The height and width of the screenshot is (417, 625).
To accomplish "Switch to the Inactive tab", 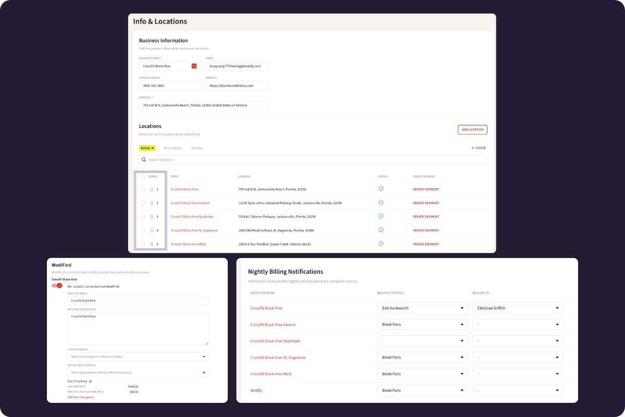I will [197, 148].
